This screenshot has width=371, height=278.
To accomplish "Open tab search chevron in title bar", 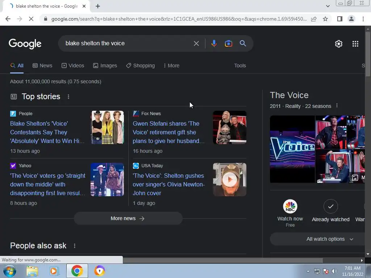I will (x=328, y=6).
